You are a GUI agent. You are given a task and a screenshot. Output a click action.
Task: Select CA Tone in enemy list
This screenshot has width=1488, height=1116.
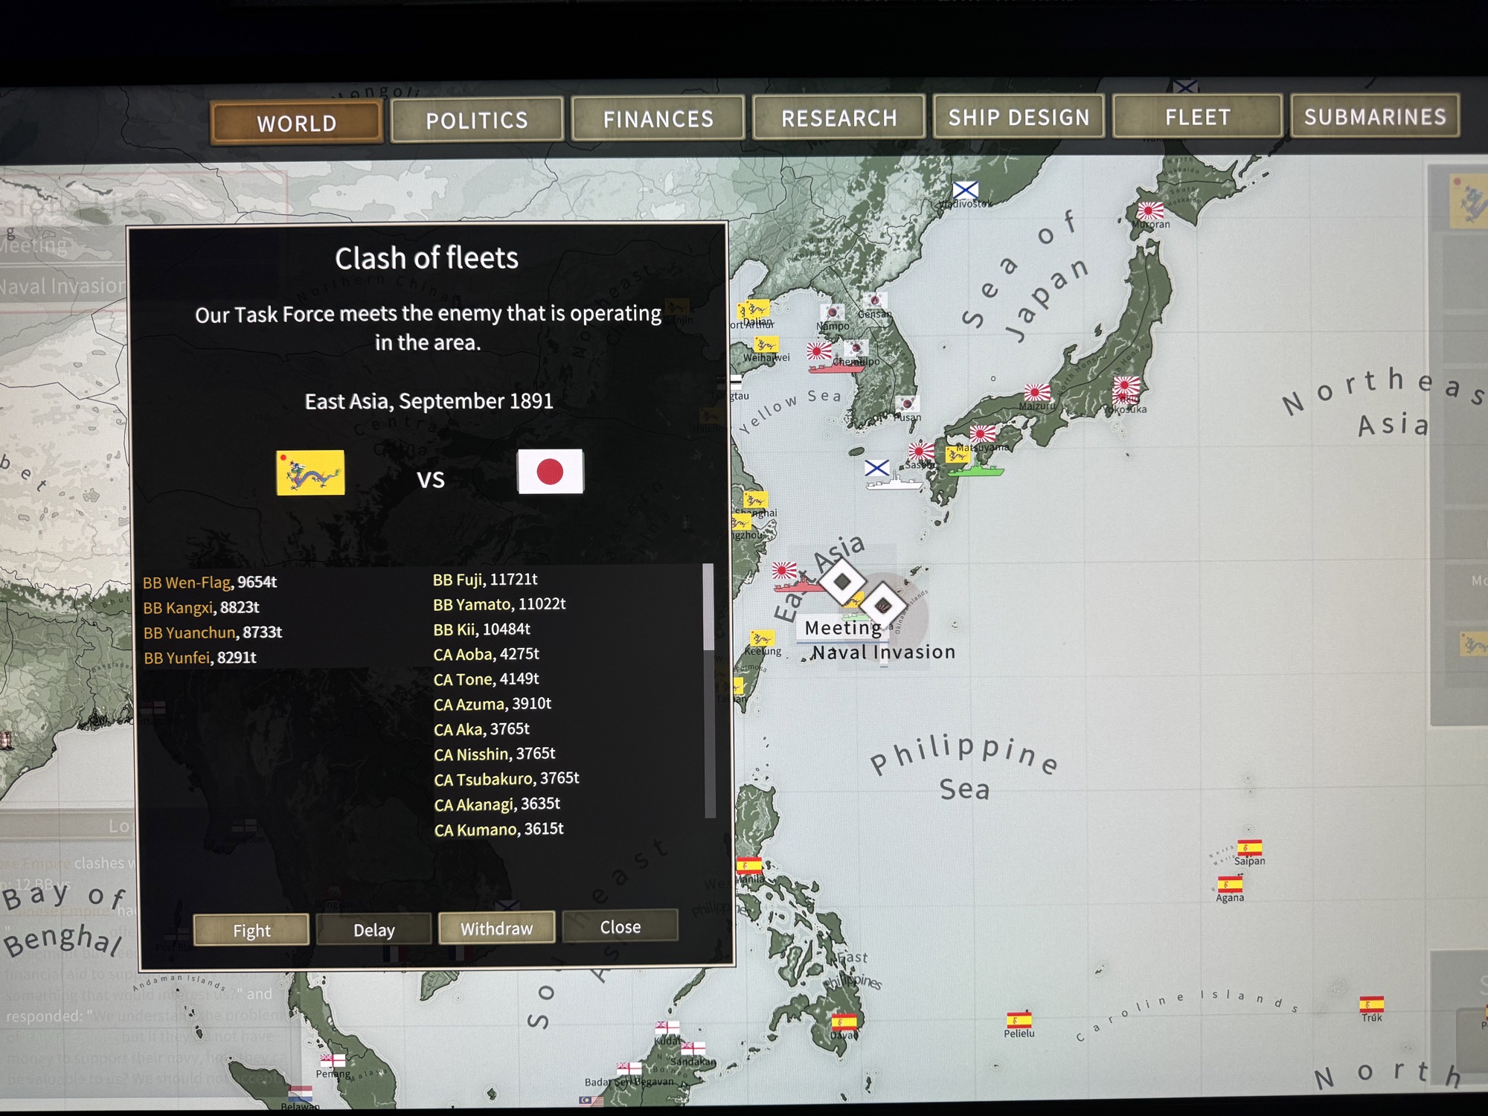coord(486,679)
